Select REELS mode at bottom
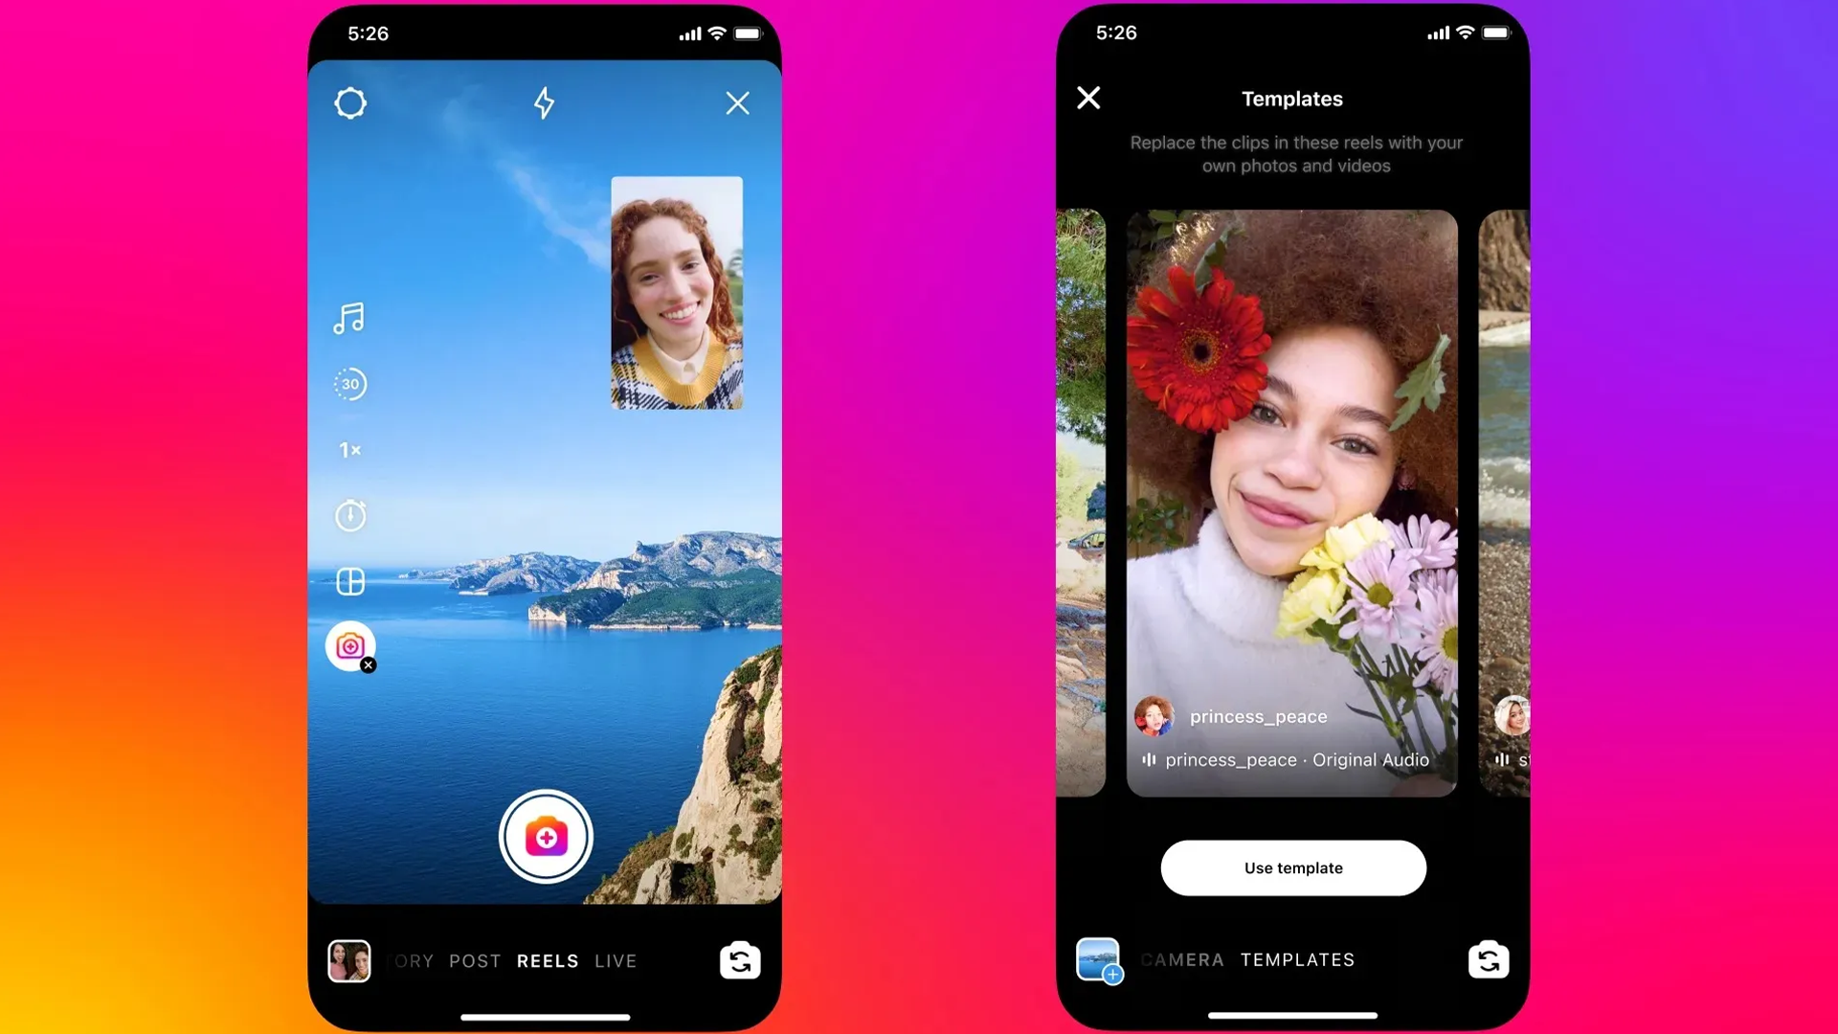 coord(546,959)
